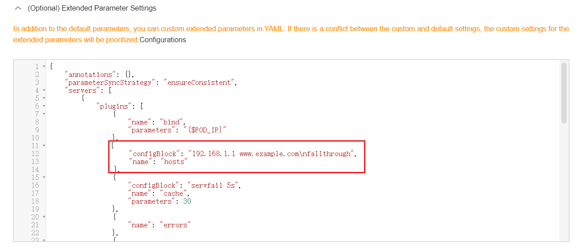Image resolution: width=583 pixels, height=248 pixels.
Task: Click the editor's vertical scrollbar thumb
Action: (564, 92)
